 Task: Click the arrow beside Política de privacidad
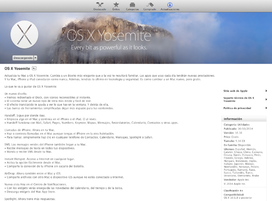266,108
